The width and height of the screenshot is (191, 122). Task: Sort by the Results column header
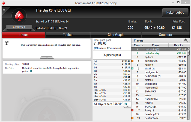click(x=178, y=45)
